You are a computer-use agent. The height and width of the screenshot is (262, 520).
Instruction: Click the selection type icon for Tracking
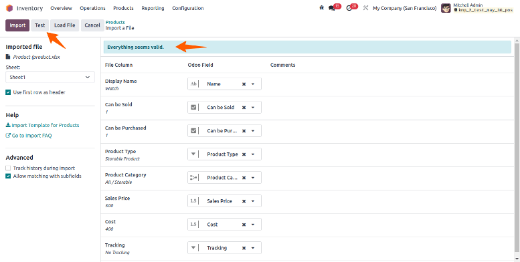193,248
